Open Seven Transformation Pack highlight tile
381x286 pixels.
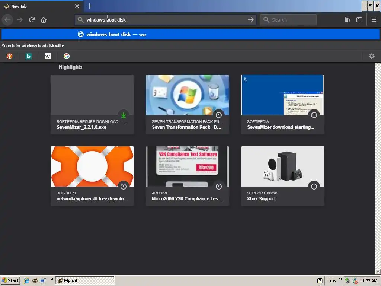pyautogui.click(x=188, y=104)
